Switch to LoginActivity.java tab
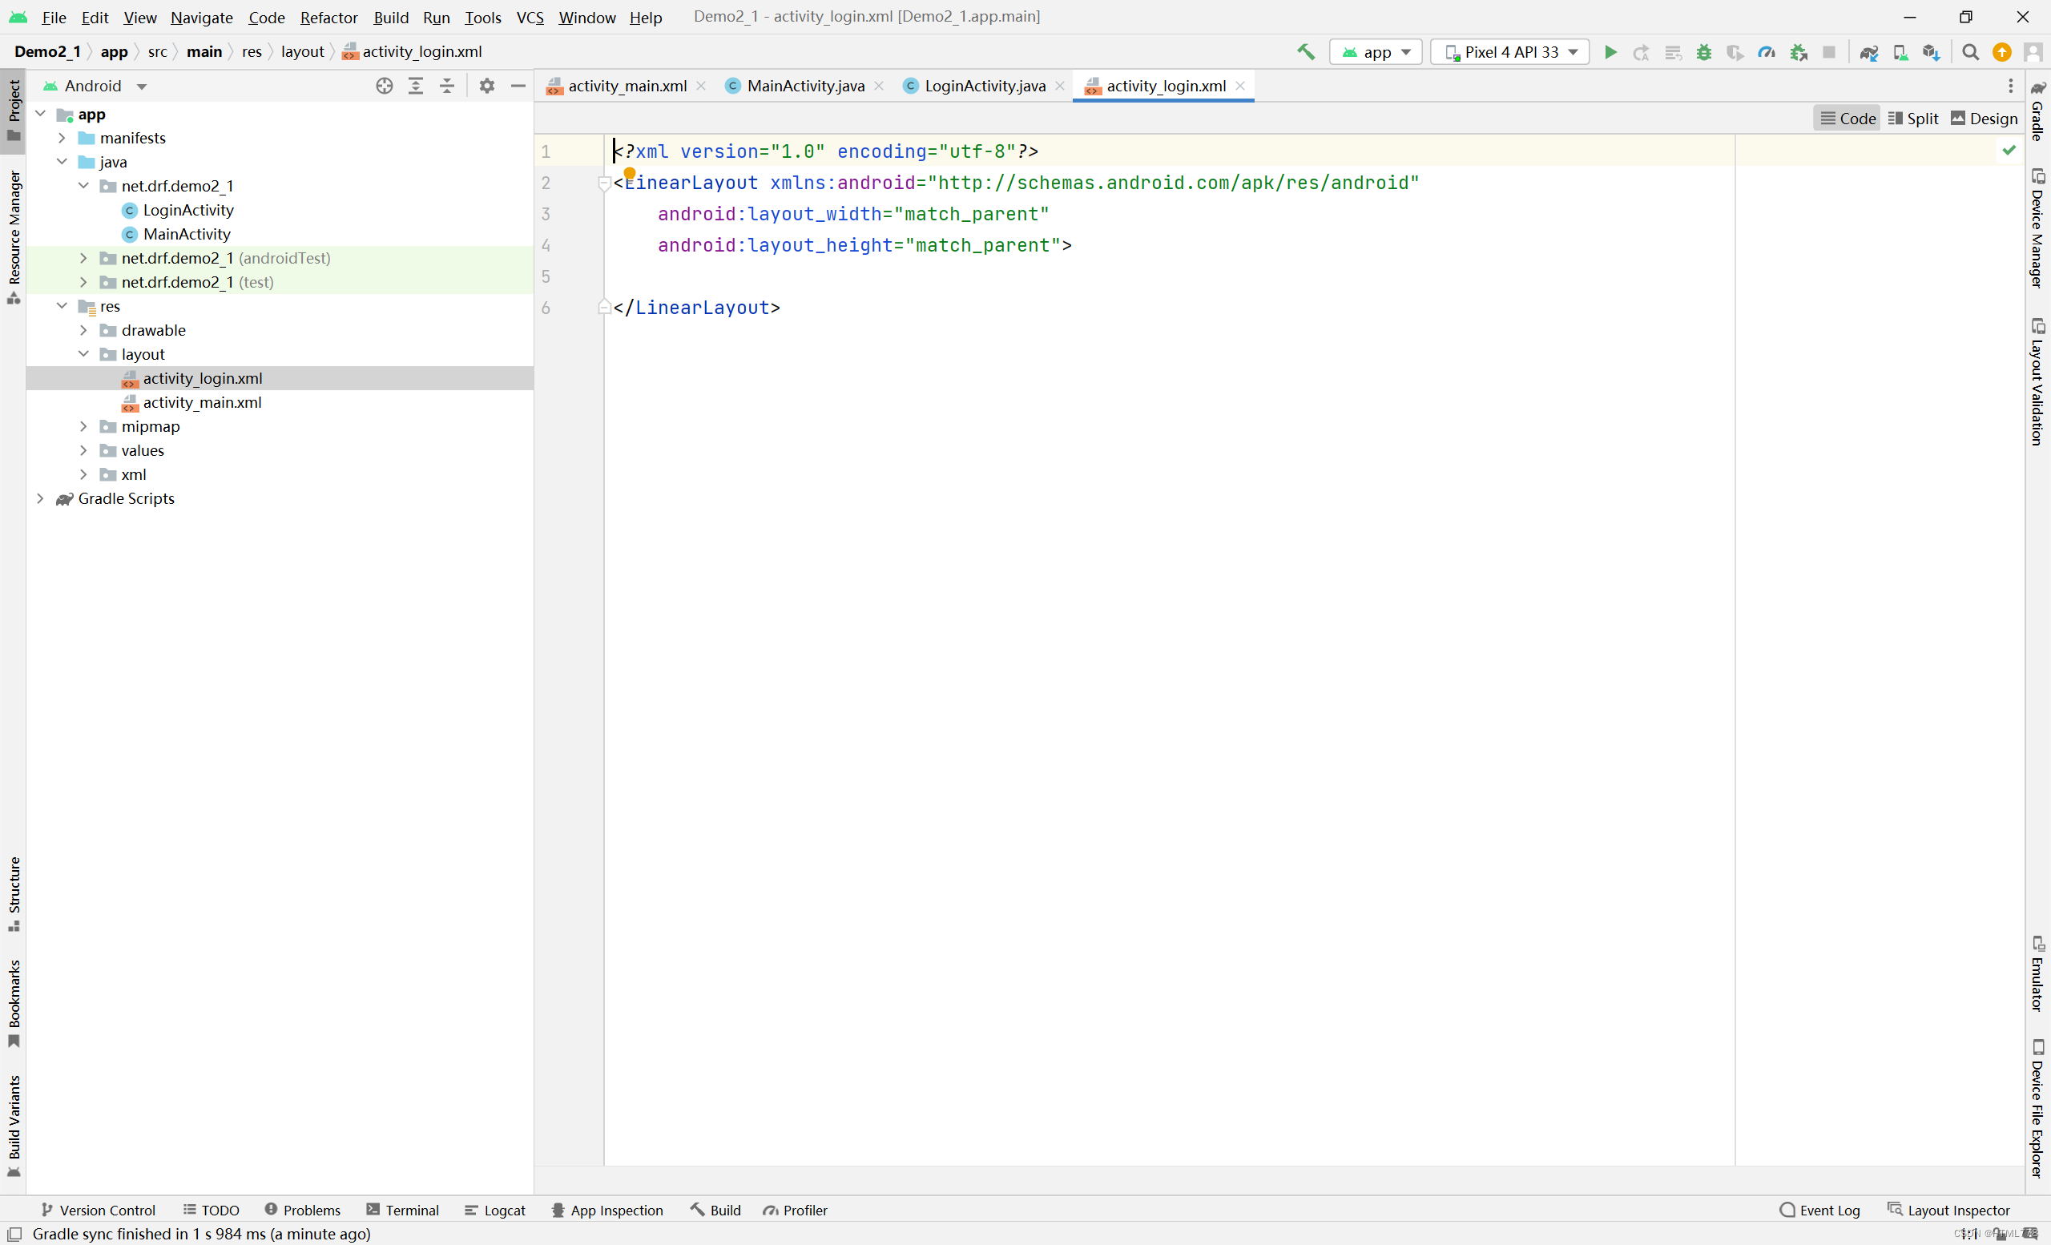This screenshot has height=1245, width=2051. pyautogui.click(x=984, y=86)
